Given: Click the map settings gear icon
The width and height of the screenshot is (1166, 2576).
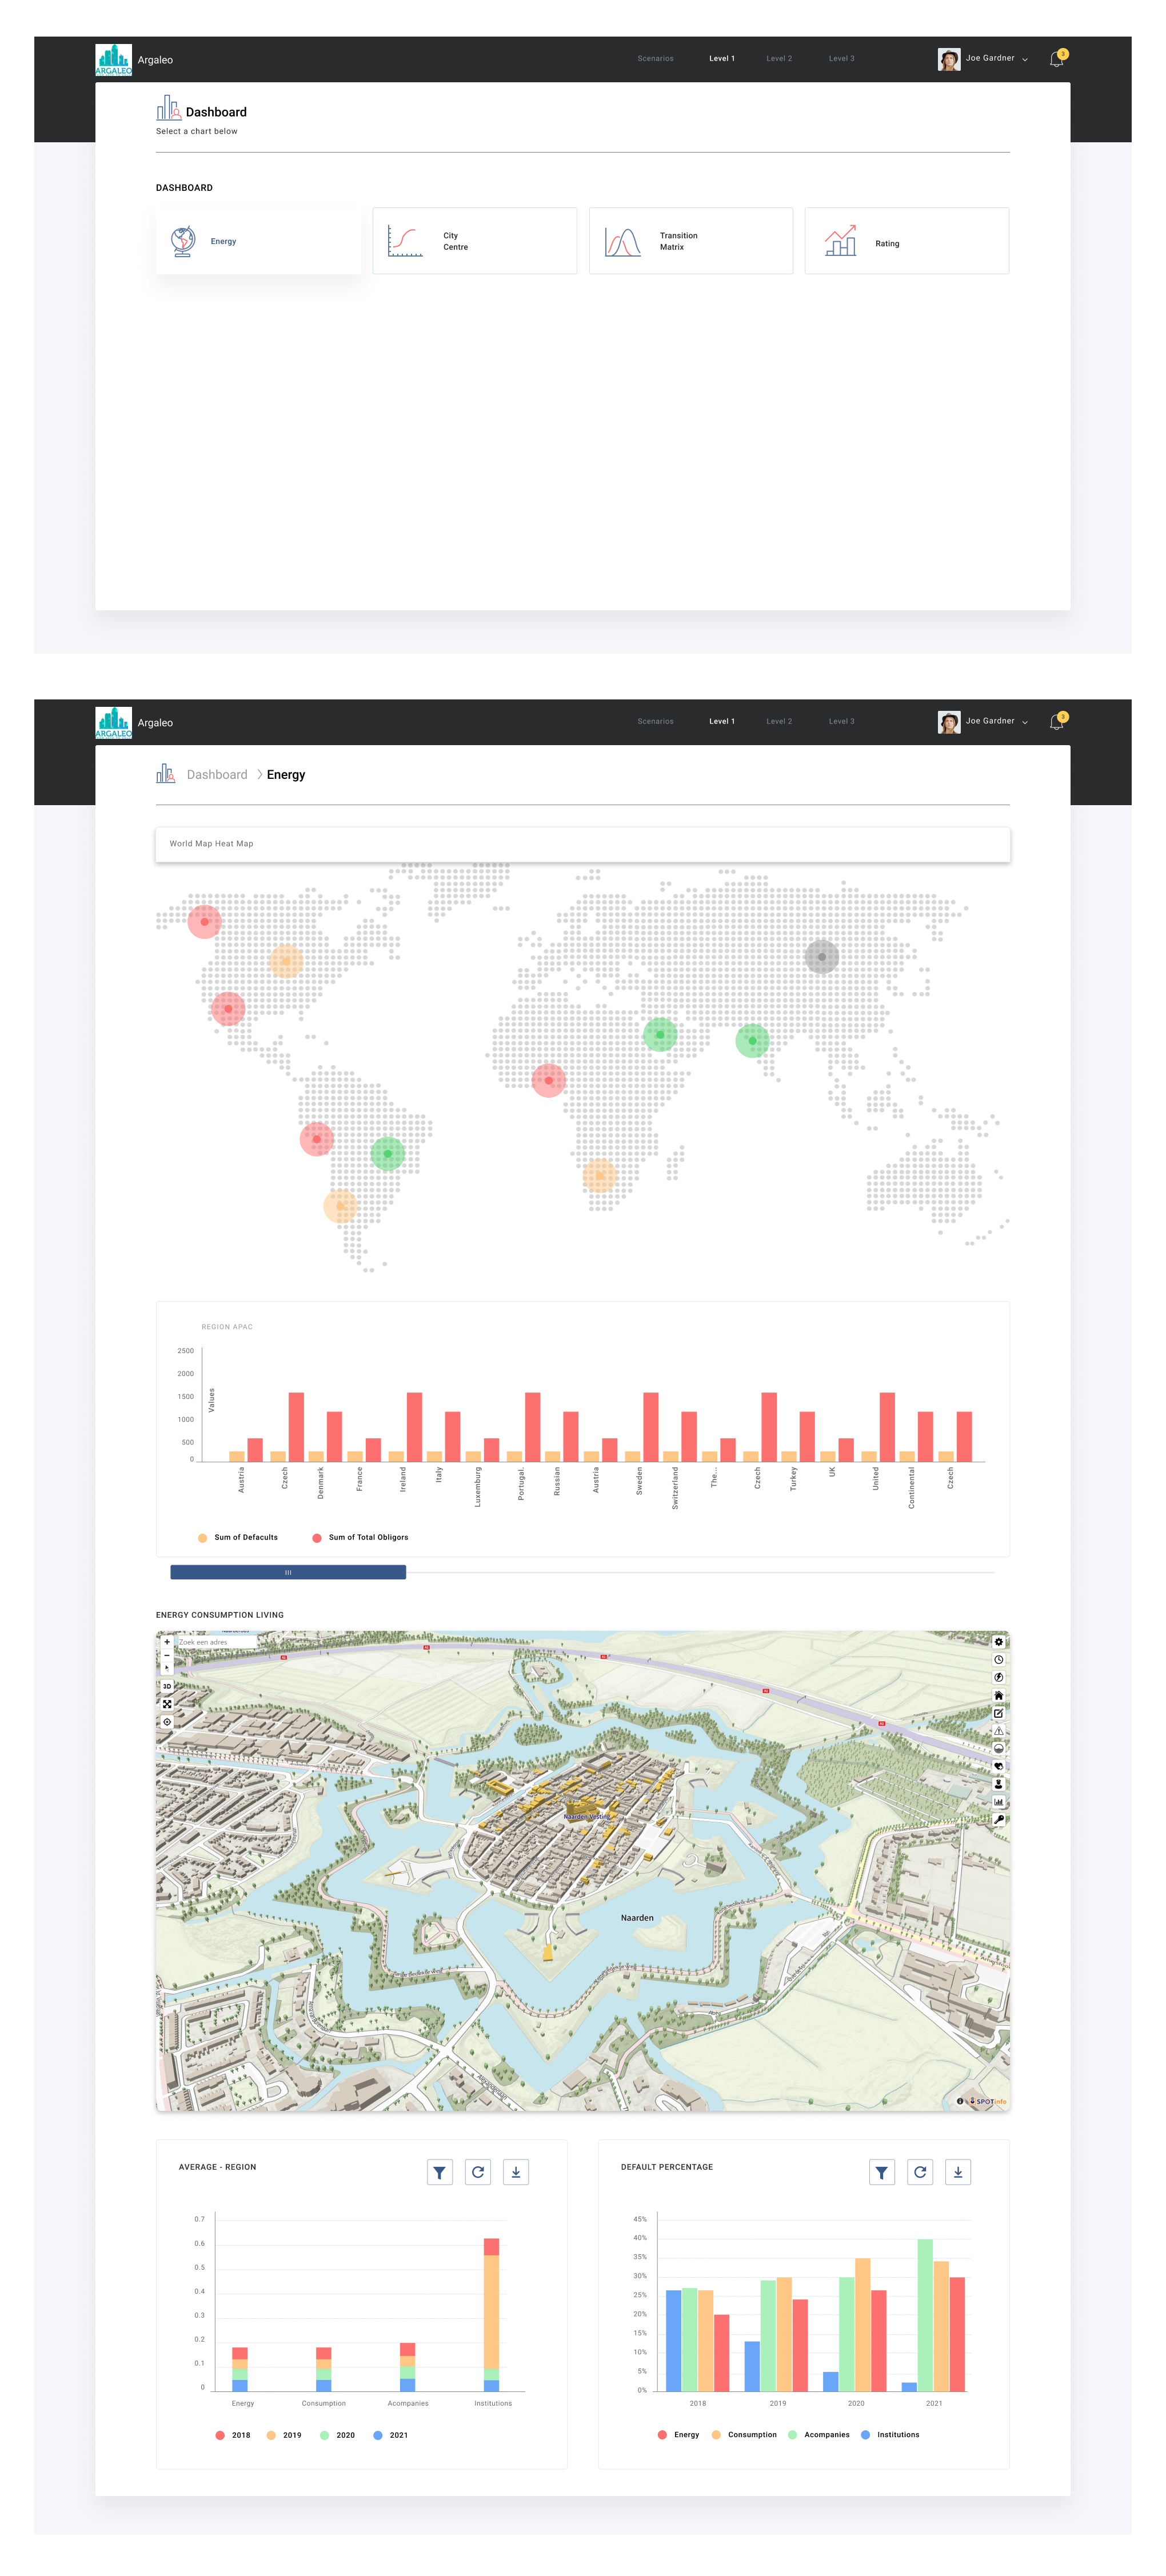Looking at the screenshot, I should click(998, 1642).
